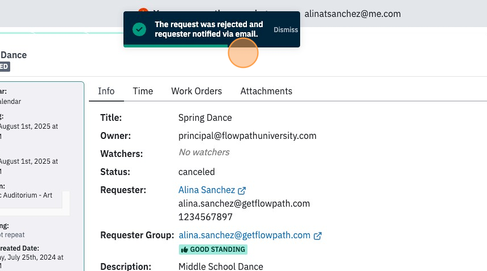
Task: Click the alinatsanchez@me.com account in header
Action: tap(353, 14)
